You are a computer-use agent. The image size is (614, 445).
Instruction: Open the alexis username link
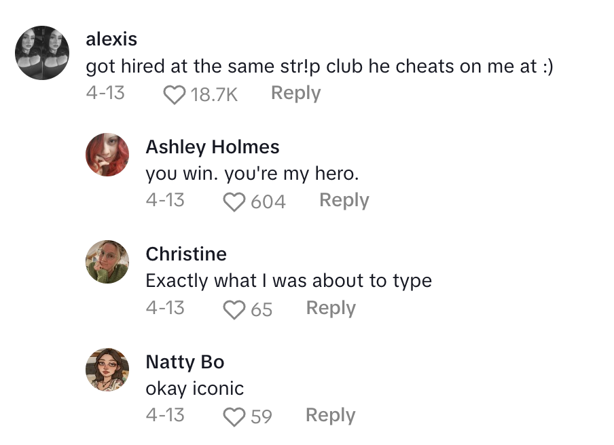click(x=111, y=39)
